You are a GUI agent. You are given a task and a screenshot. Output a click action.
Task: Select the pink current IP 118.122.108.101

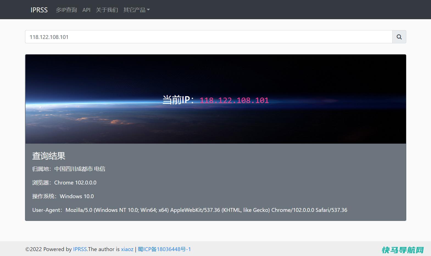[234, 100]
